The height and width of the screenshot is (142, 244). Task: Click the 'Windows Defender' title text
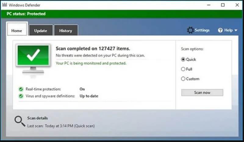(24, 5)
